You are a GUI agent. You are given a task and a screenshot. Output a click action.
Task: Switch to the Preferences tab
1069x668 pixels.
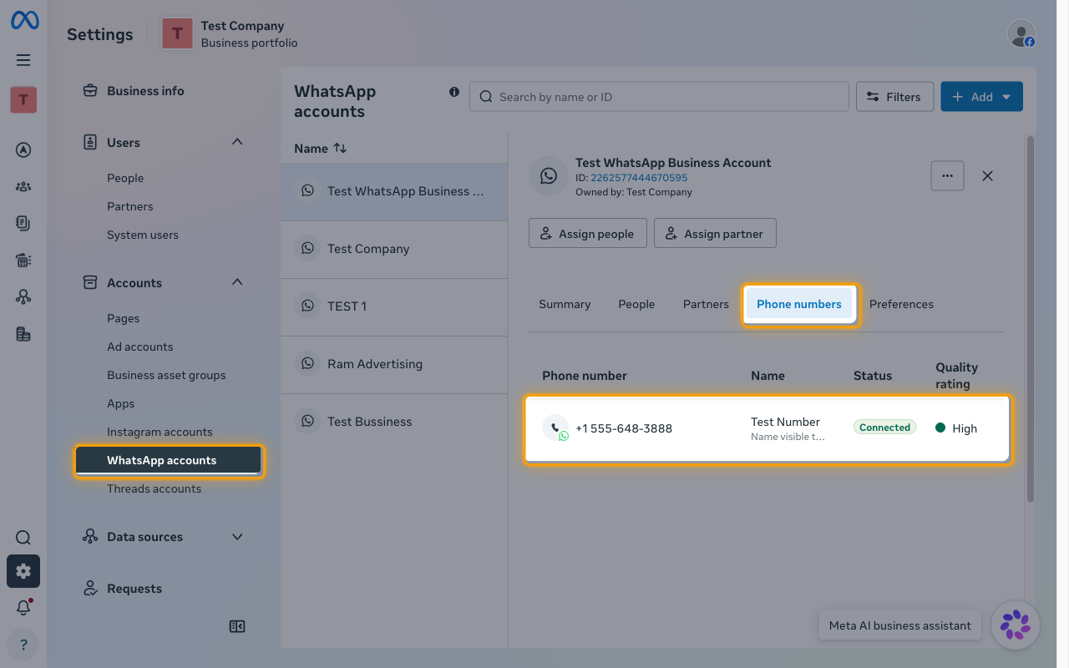coord(901,304)
